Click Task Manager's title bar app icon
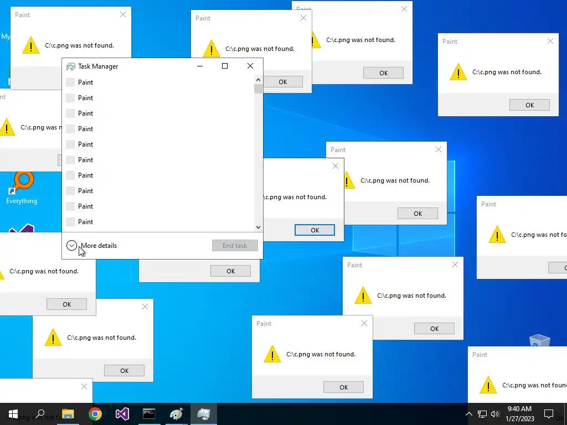 [x=71, y=66]
